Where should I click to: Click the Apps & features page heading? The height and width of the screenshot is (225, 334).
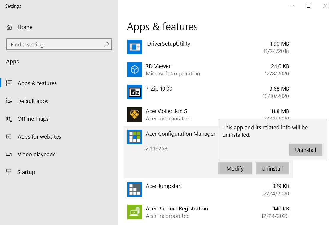click(x=162, y=27)
